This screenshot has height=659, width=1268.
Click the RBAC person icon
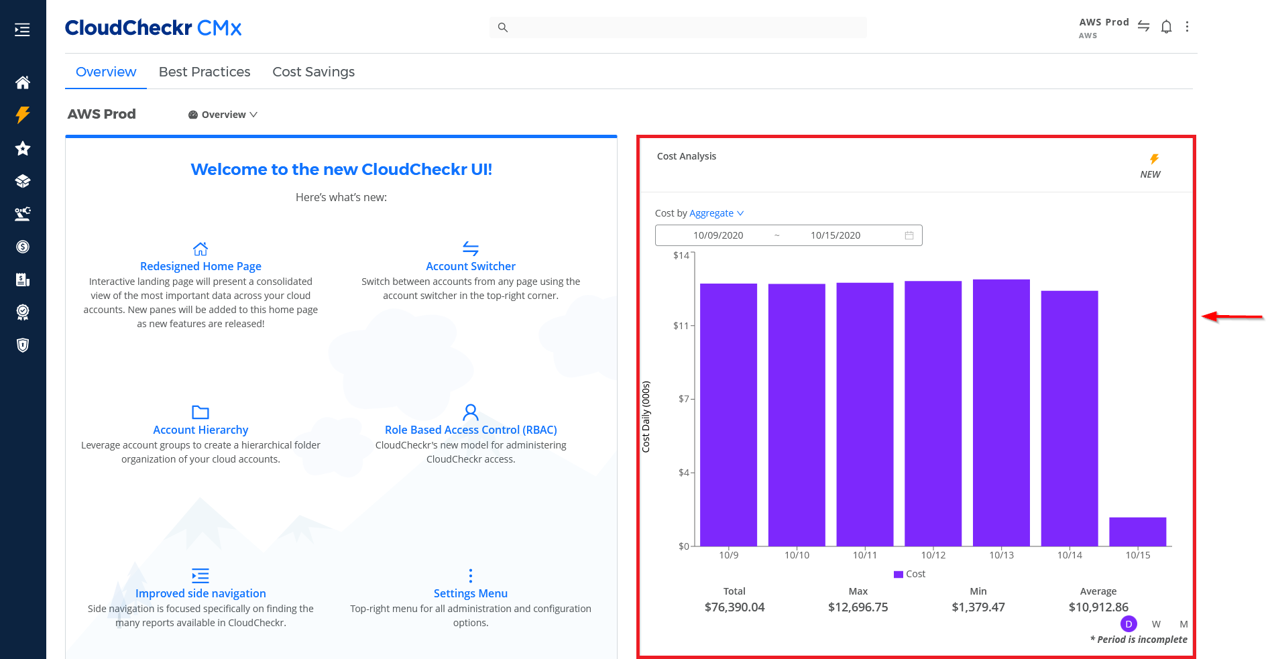pyautogui.click(x=471, y=412)
